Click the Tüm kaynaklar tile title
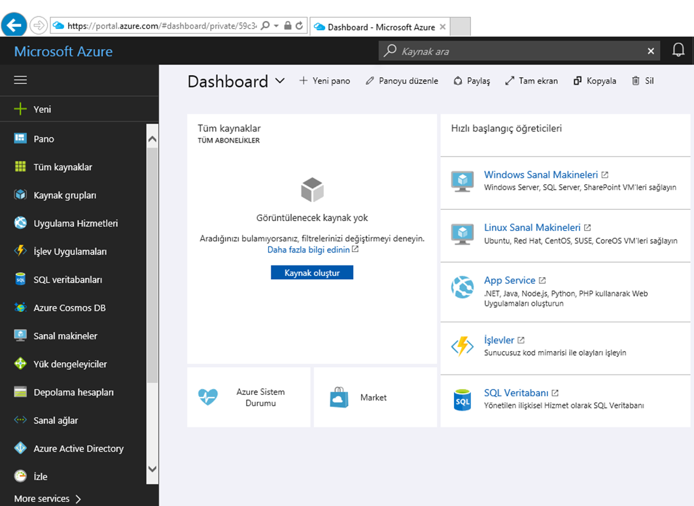 (229, 128)
